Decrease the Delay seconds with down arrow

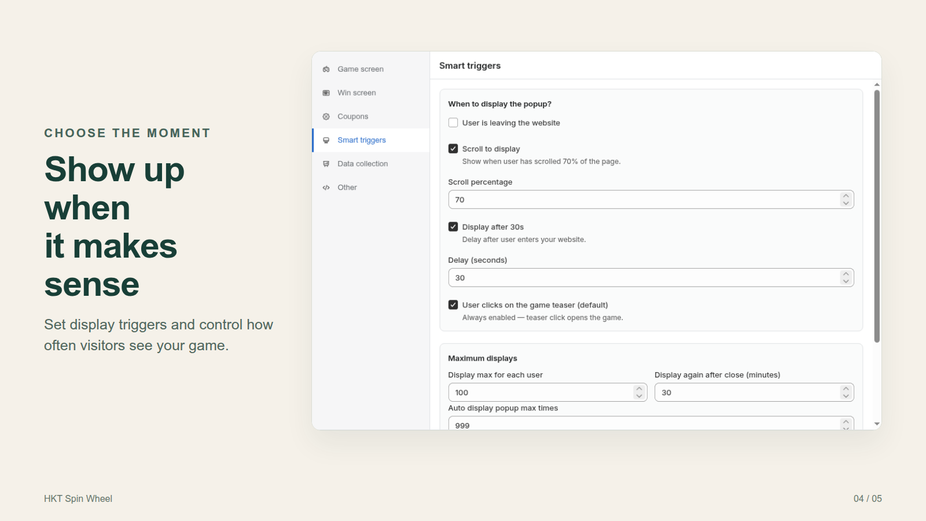point(846,281)
